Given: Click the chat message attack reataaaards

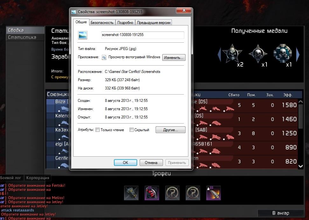Looking at the screenshot, I should pyautogui.click(x=17, y=210).
